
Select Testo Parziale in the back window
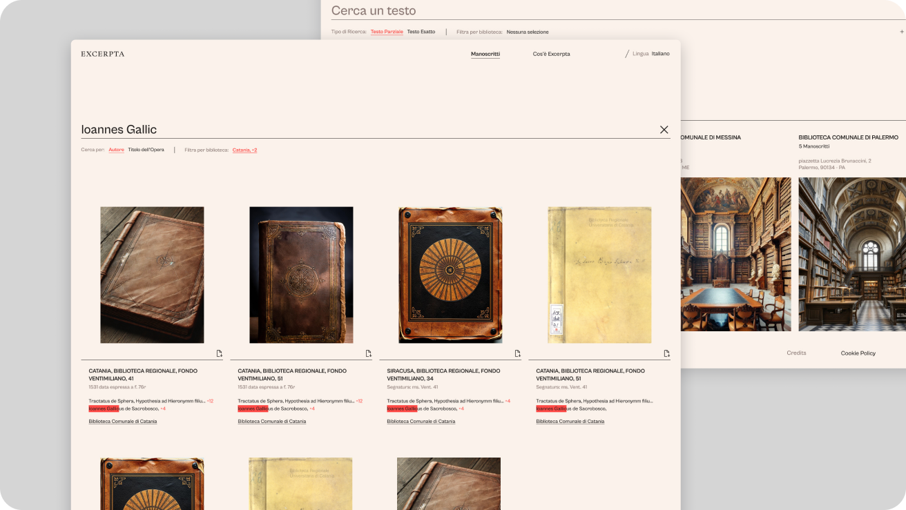(387, 32)
